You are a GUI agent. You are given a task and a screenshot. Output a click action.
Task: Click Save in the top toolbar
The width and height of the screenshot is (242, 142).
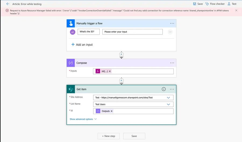[198, 4]
